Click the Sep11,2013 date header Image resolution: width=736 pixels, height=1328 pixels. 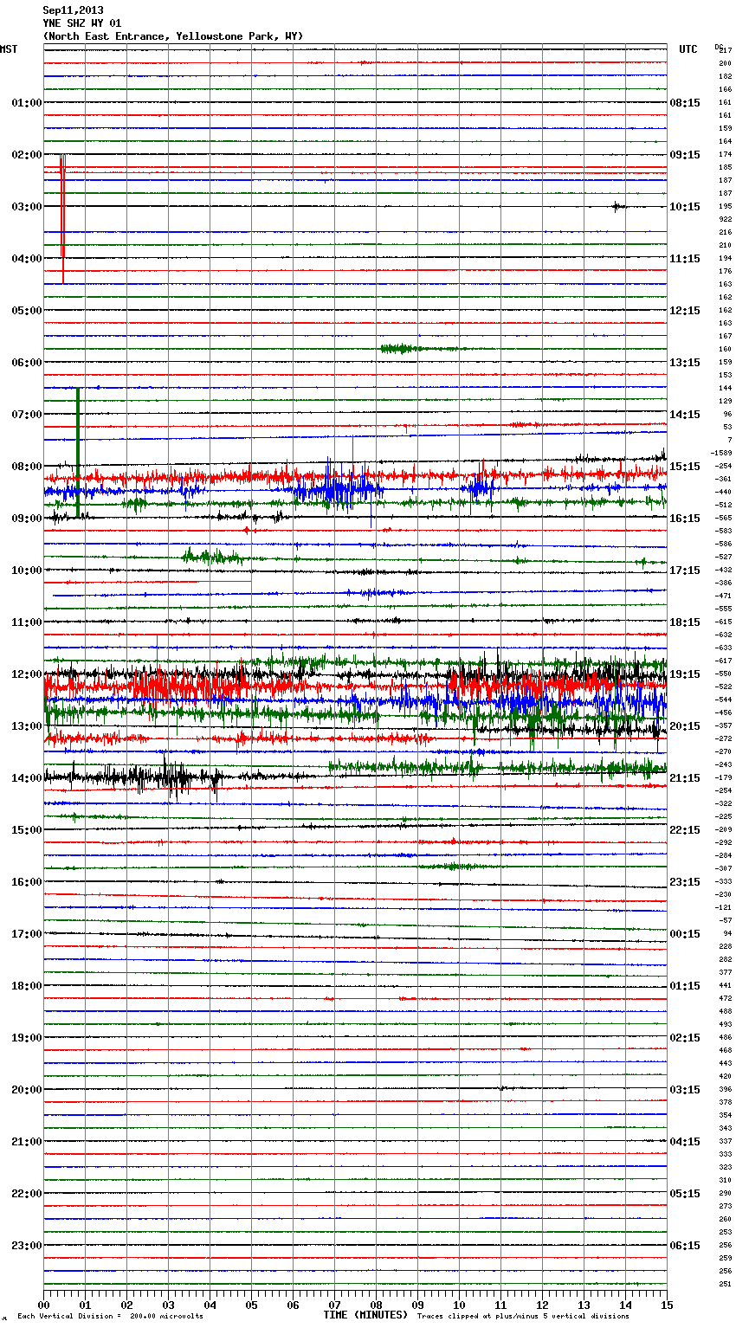[73, 10]
